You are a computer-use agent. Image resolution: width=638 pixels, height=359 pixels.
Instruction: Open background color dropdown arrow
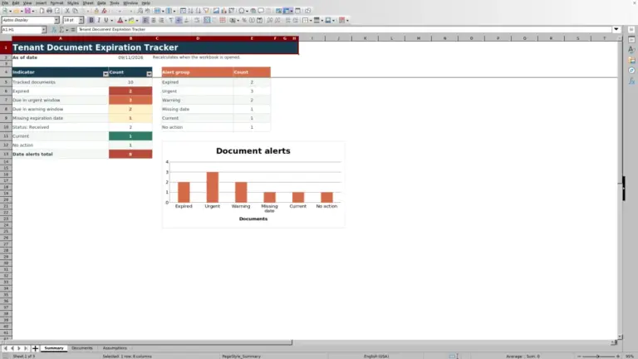[x=137, y=20]
